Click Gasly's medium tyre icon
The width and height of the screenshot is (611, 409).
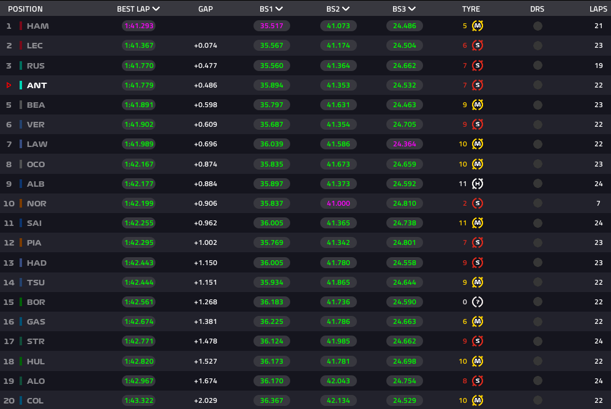coord(478,321)
